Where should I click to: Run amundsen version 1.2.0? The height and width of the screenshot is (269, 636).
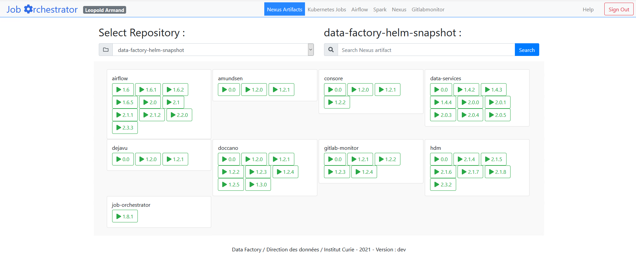[x=254, y=90]
